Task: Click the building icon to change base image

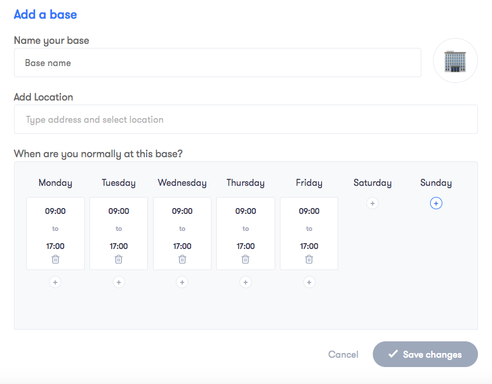Action: 455,61
